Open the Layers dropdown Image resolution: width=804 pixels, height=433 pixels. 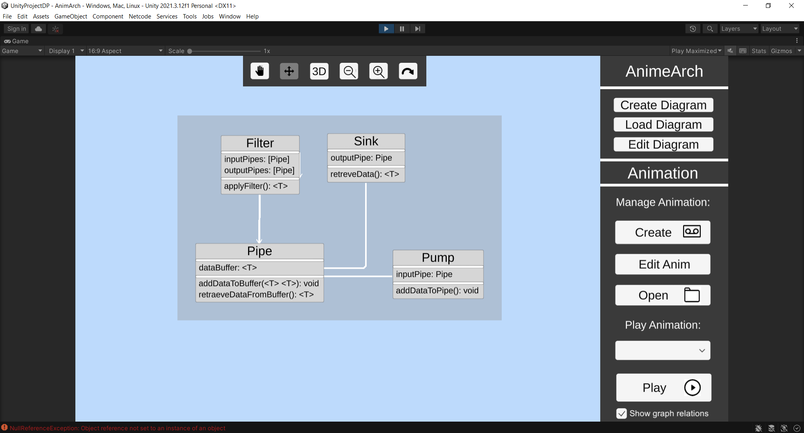pos(738,29)
